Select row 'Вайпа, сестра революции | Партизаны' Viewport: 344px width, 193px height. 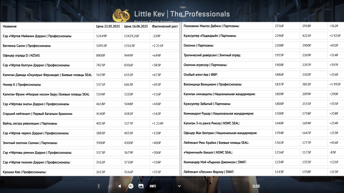tap(90, 124)
